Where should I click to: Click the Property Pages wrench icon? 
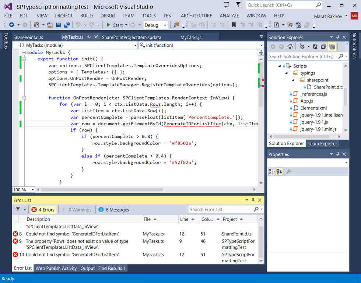[289, 172]
